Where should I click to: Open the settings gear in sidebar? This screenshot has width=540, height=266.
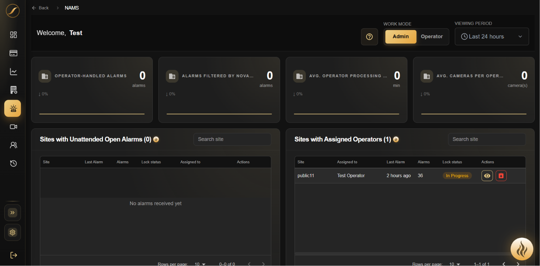coord(13,232)
